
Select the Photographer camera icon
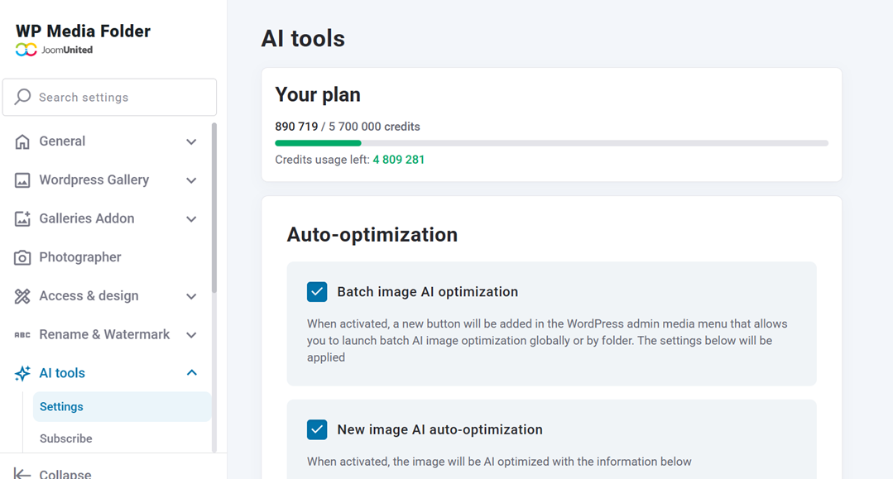click(22, 257)
